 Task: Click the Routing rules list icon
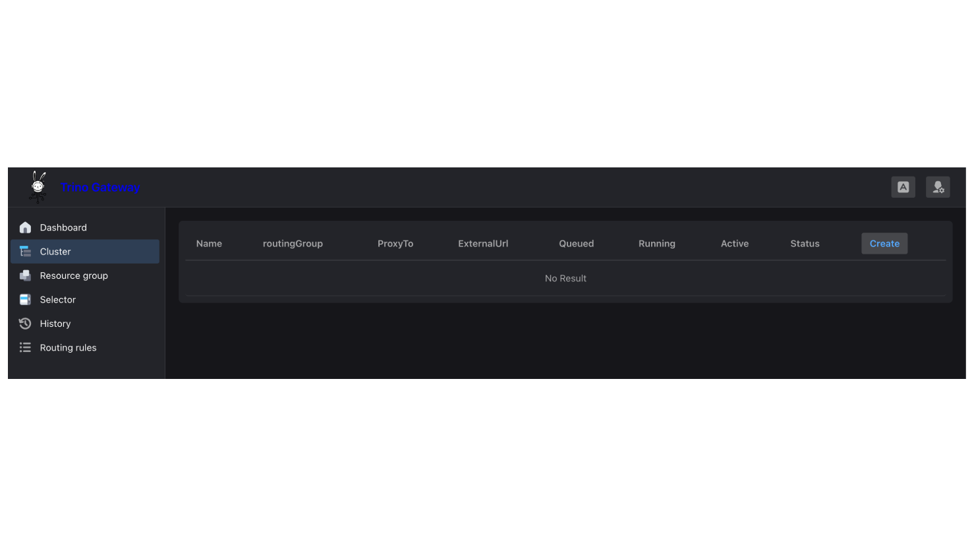tap(25, 348)
